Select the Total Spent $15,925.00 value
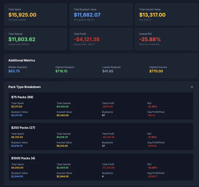This screenshot has height=187, width=199. [x=22, y=15]
